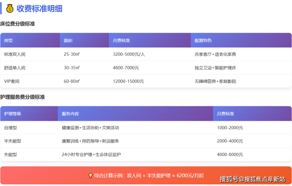
Task: Click the 3200-5000元/人 monthly fee cell
Action: coord(129,54)
